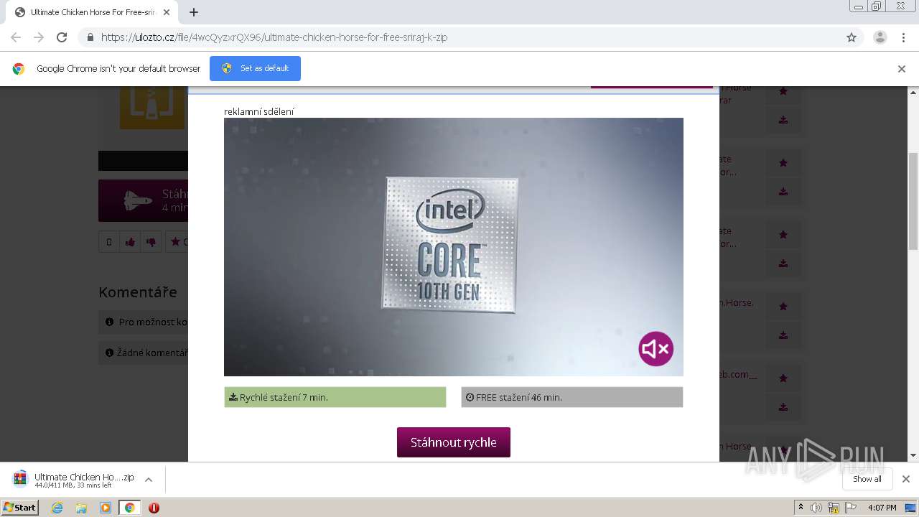Click the reklamní sdělení label
Image resolution: width=919 pixels, height=517 pixels.
pos(258,111)
